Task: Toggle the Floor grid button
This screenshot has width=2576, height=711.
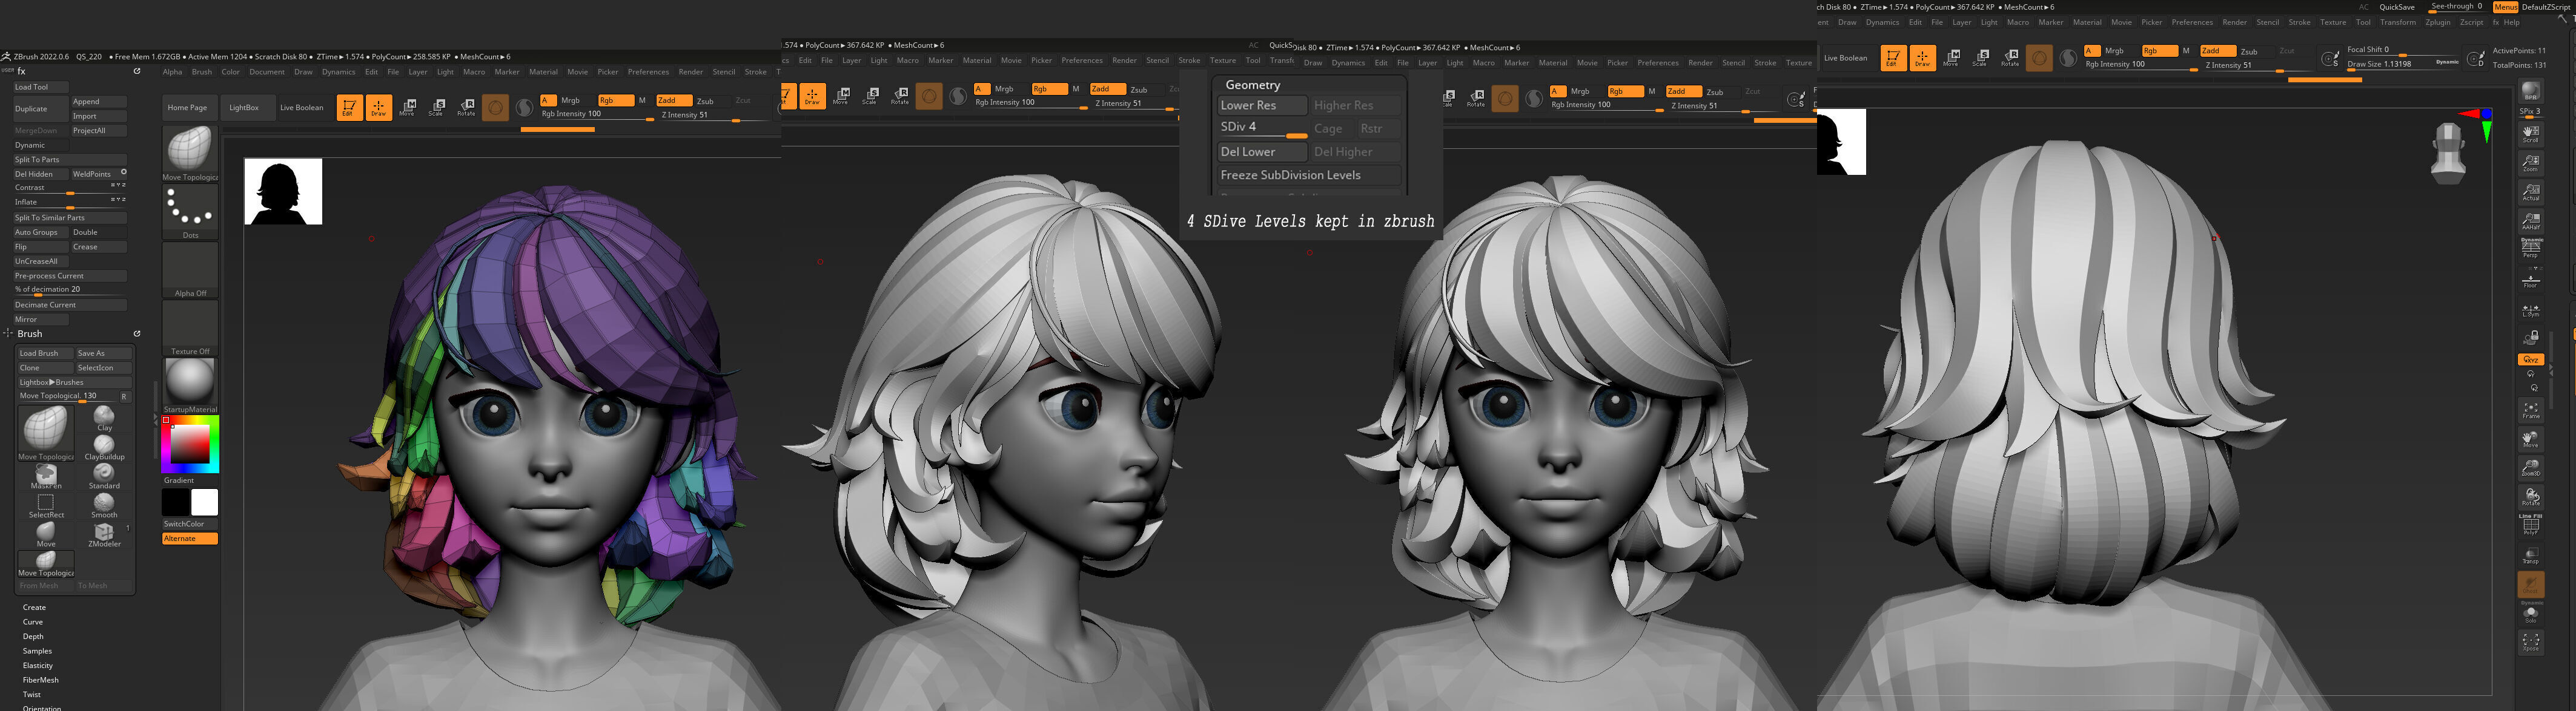Action: (x=2530, y=281)
